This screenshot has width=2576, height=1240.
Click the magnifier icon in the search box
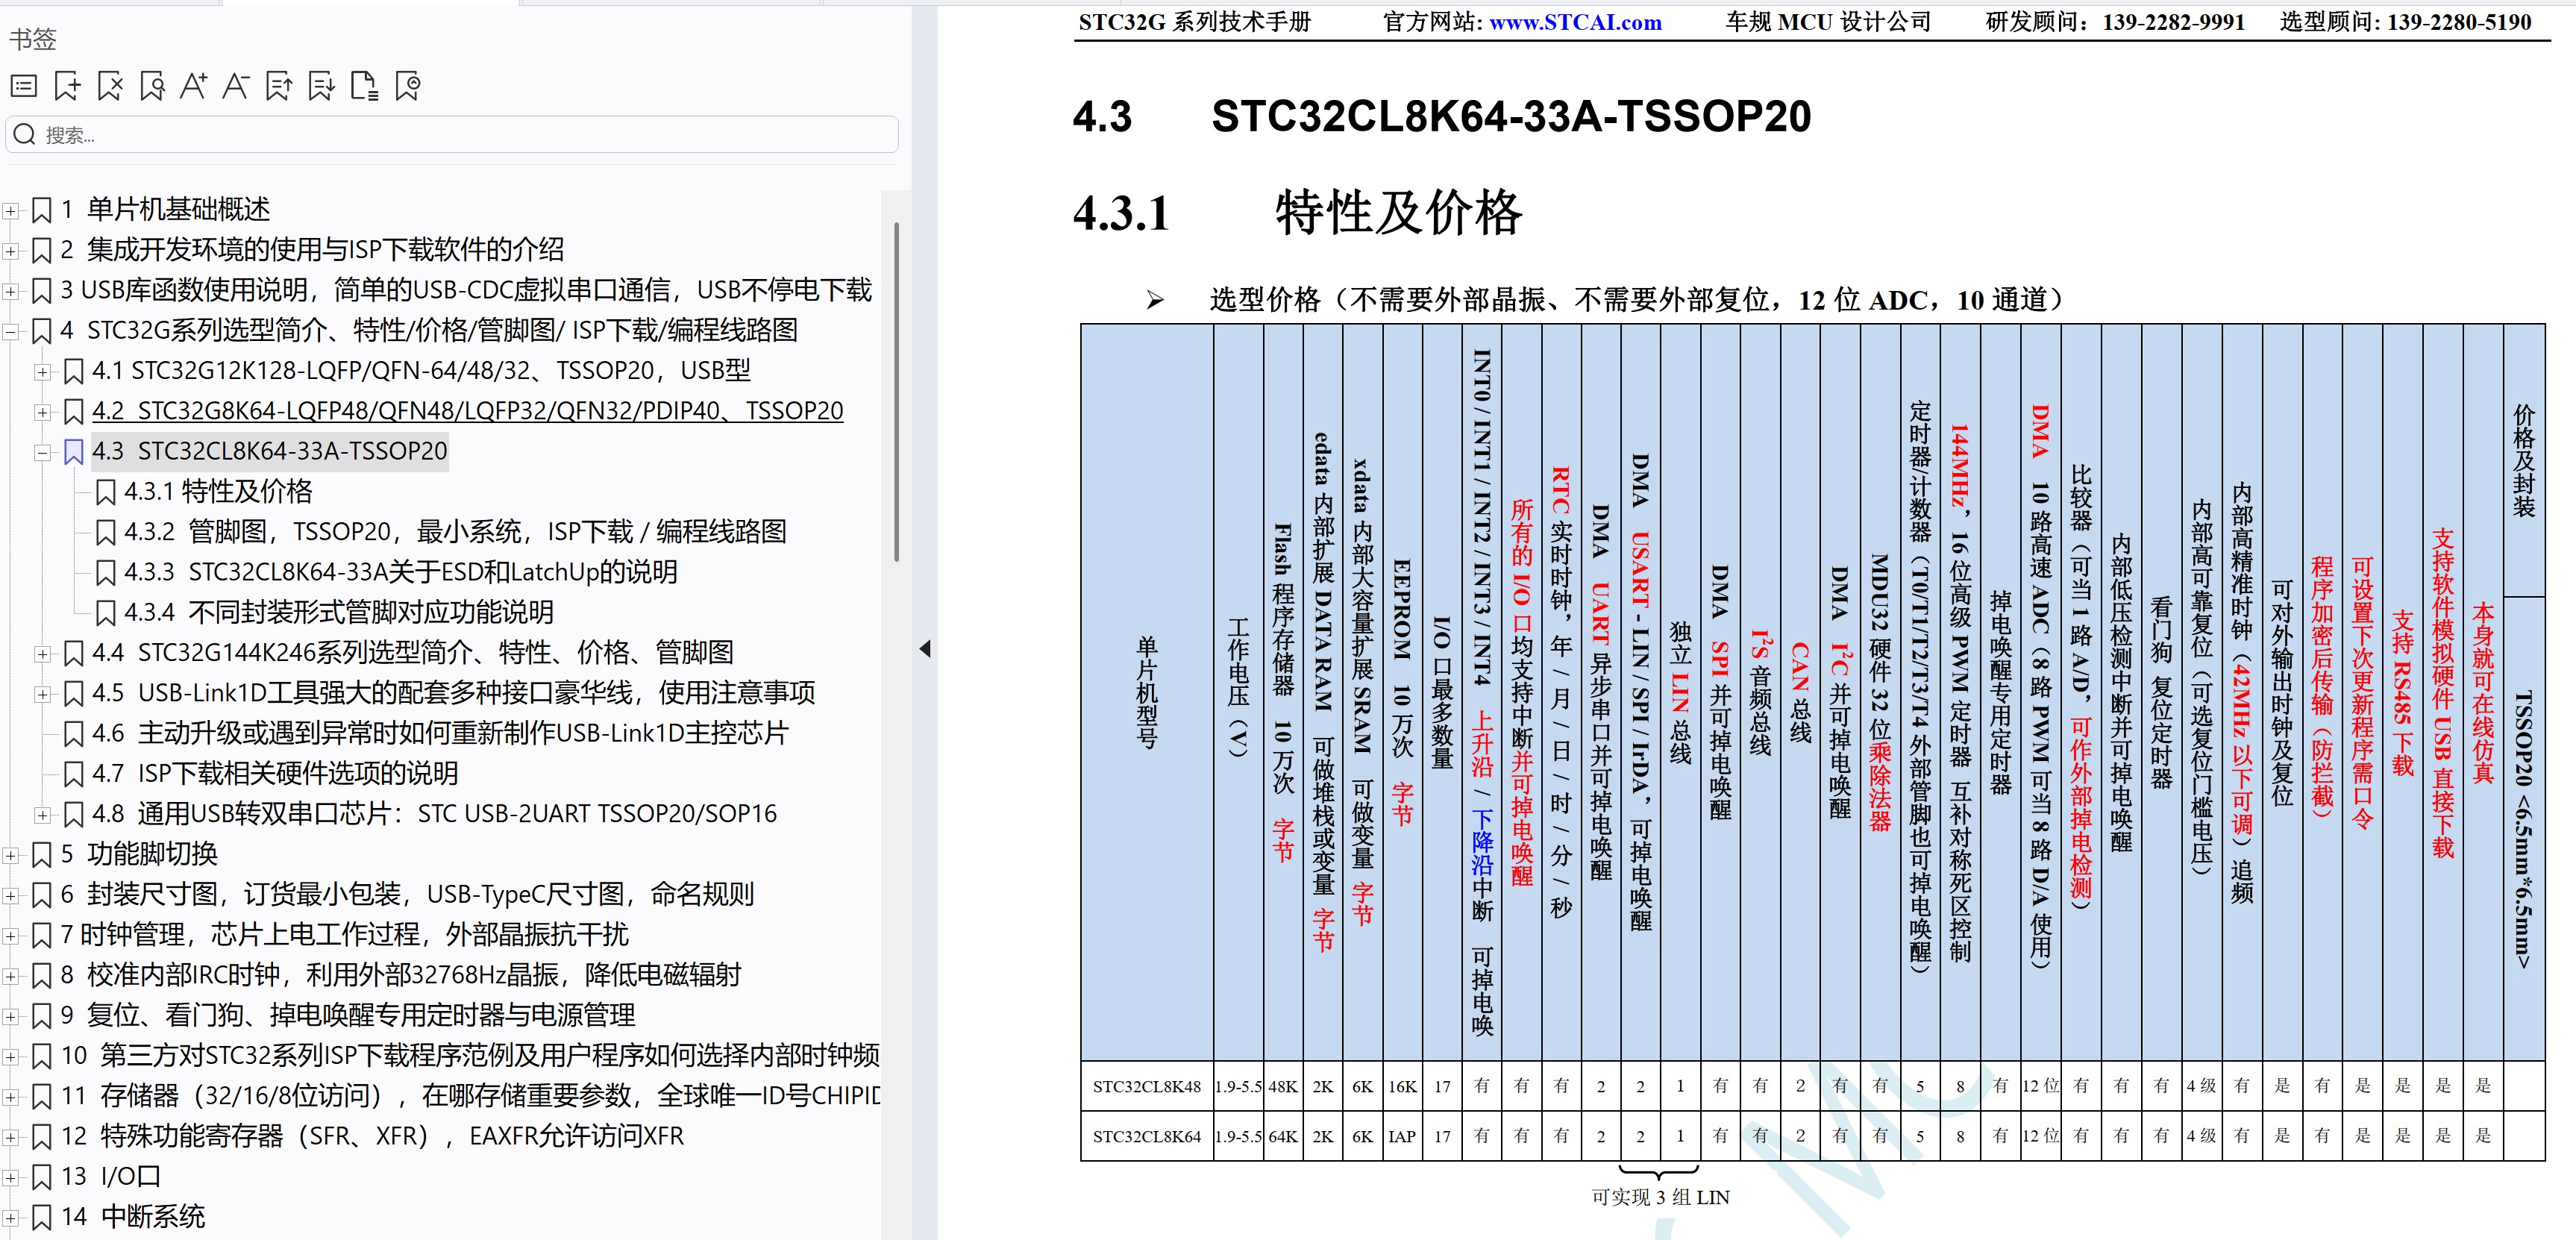(x=25, y=134)
